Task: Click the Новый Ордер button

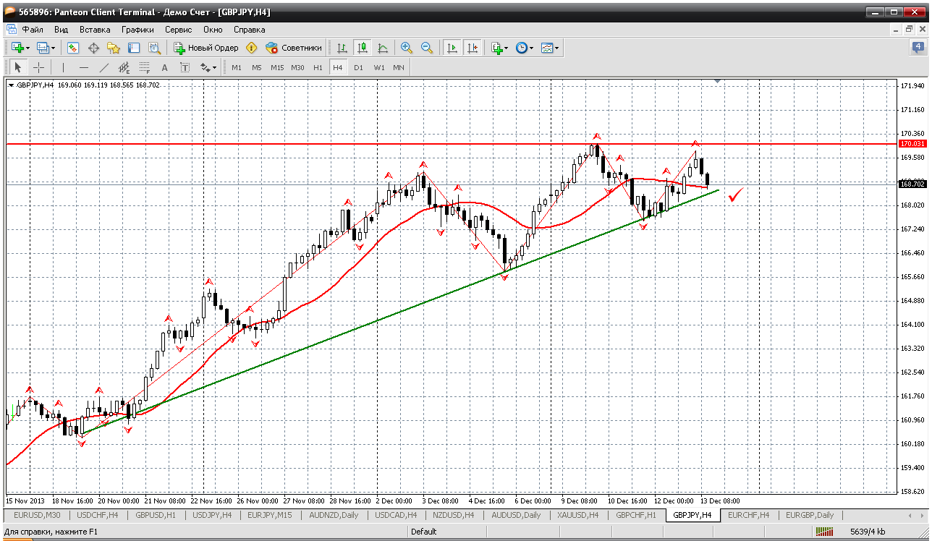Action: point(206,48)
